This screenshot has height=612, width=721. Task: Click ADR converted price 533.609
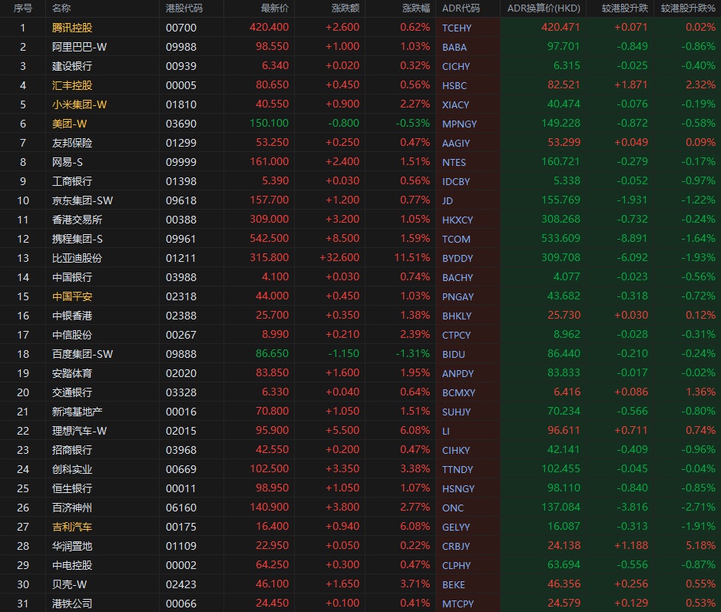click(x=561, y=238)
